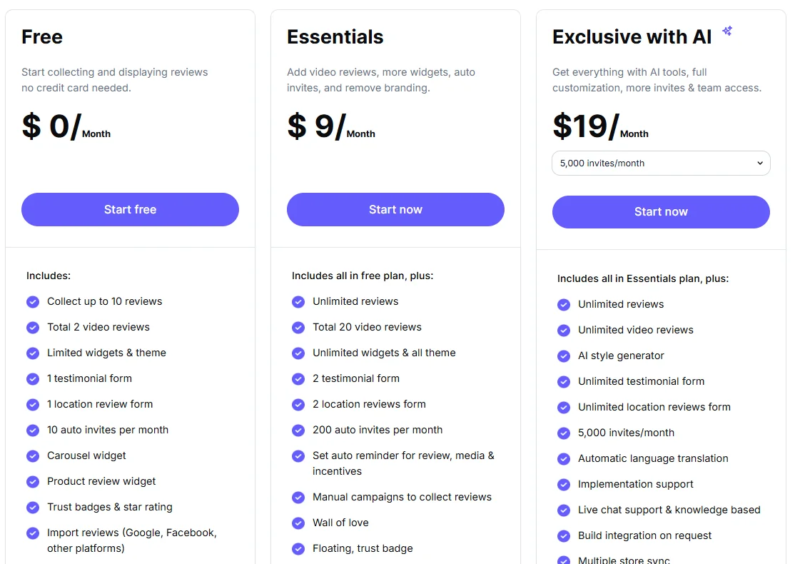Click the checkmark beside Trust badges & star rating

33,507
